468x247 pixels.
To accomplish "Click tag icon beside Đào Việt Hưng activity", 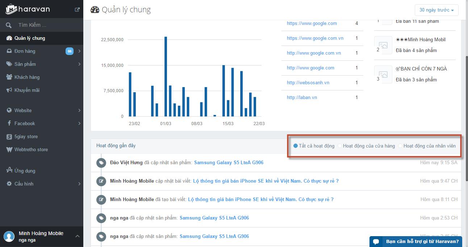I will pyautogui.click(x=101, y=163).
